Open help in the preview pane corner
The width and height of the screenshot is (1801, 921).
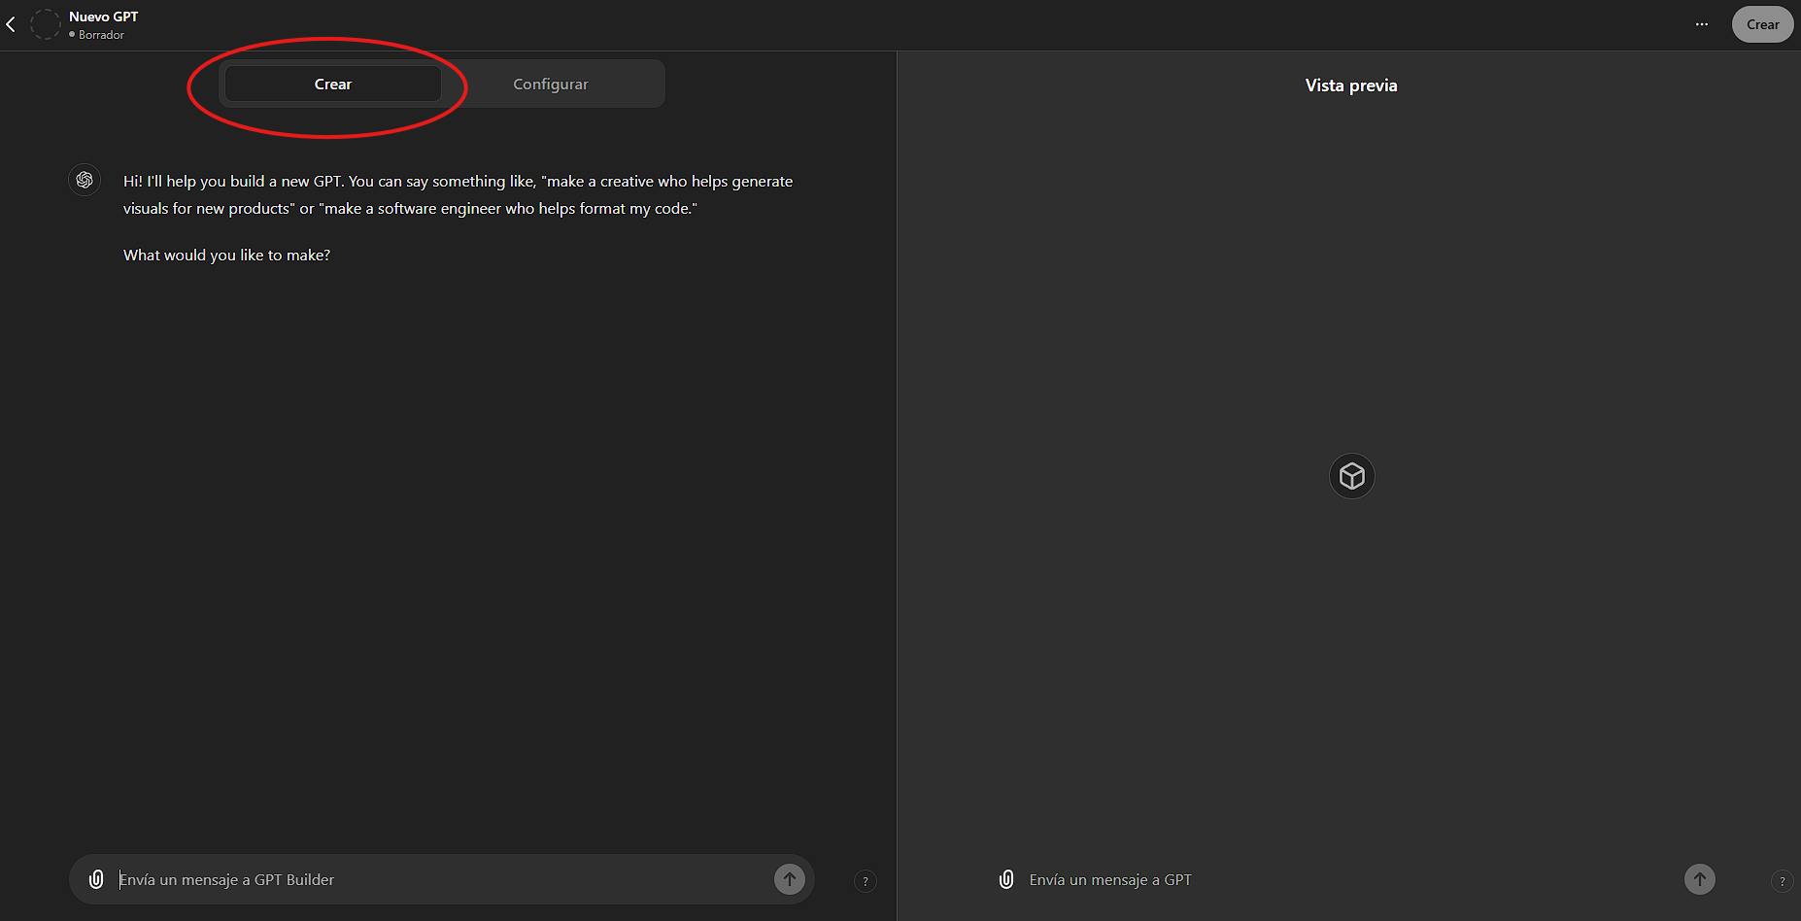[x=1782, y=881]
